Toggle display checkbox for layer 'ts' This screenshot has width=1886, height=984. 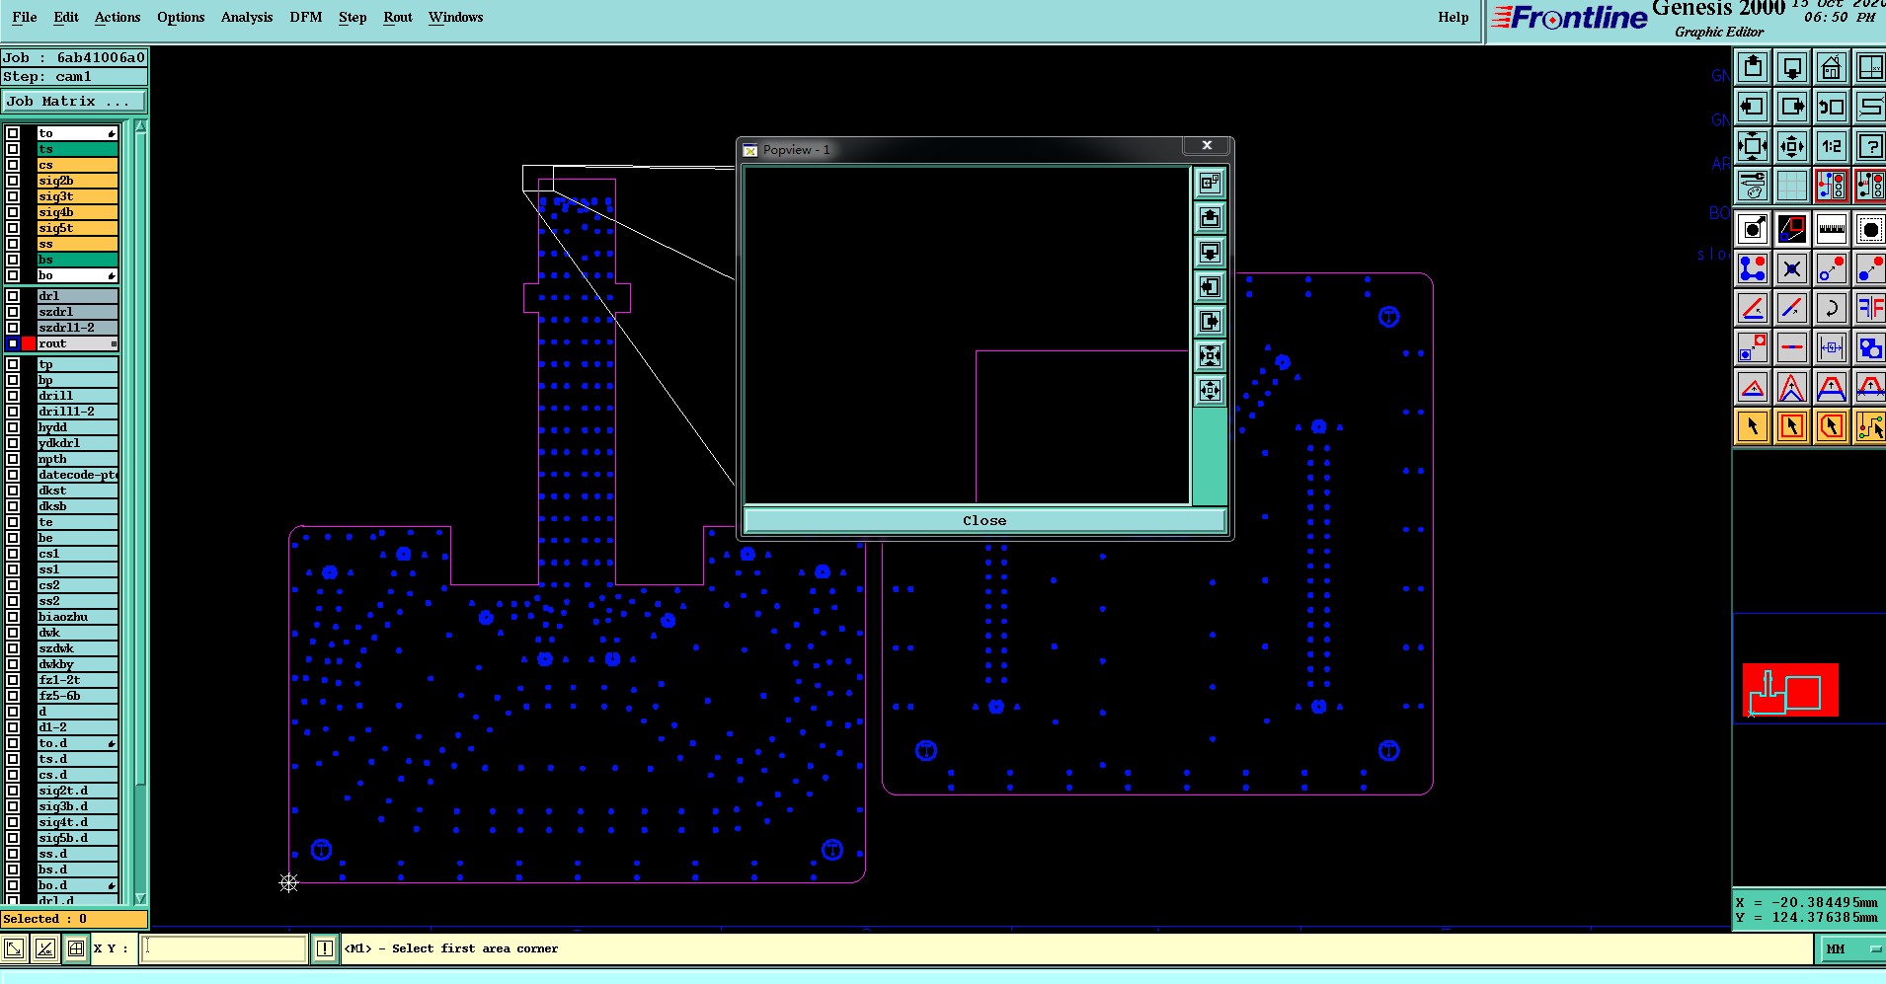click(13, 149)
